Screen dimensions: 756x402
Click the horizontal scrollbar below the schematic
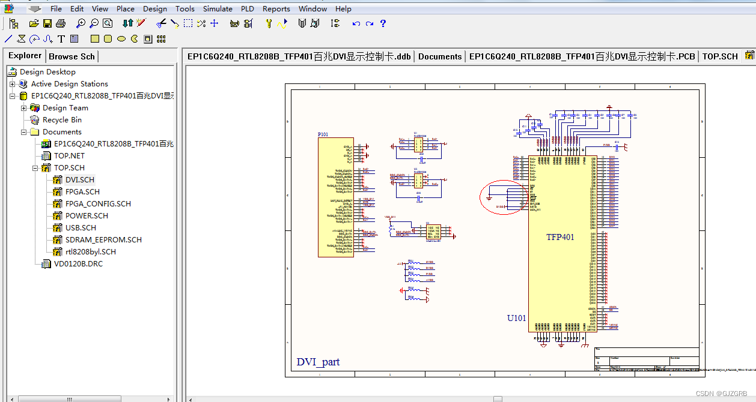point(498,398)
